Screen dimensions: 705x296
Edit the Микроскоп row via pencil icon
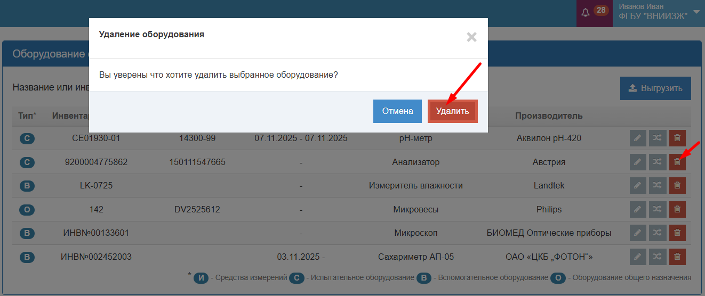coord(637,233)
